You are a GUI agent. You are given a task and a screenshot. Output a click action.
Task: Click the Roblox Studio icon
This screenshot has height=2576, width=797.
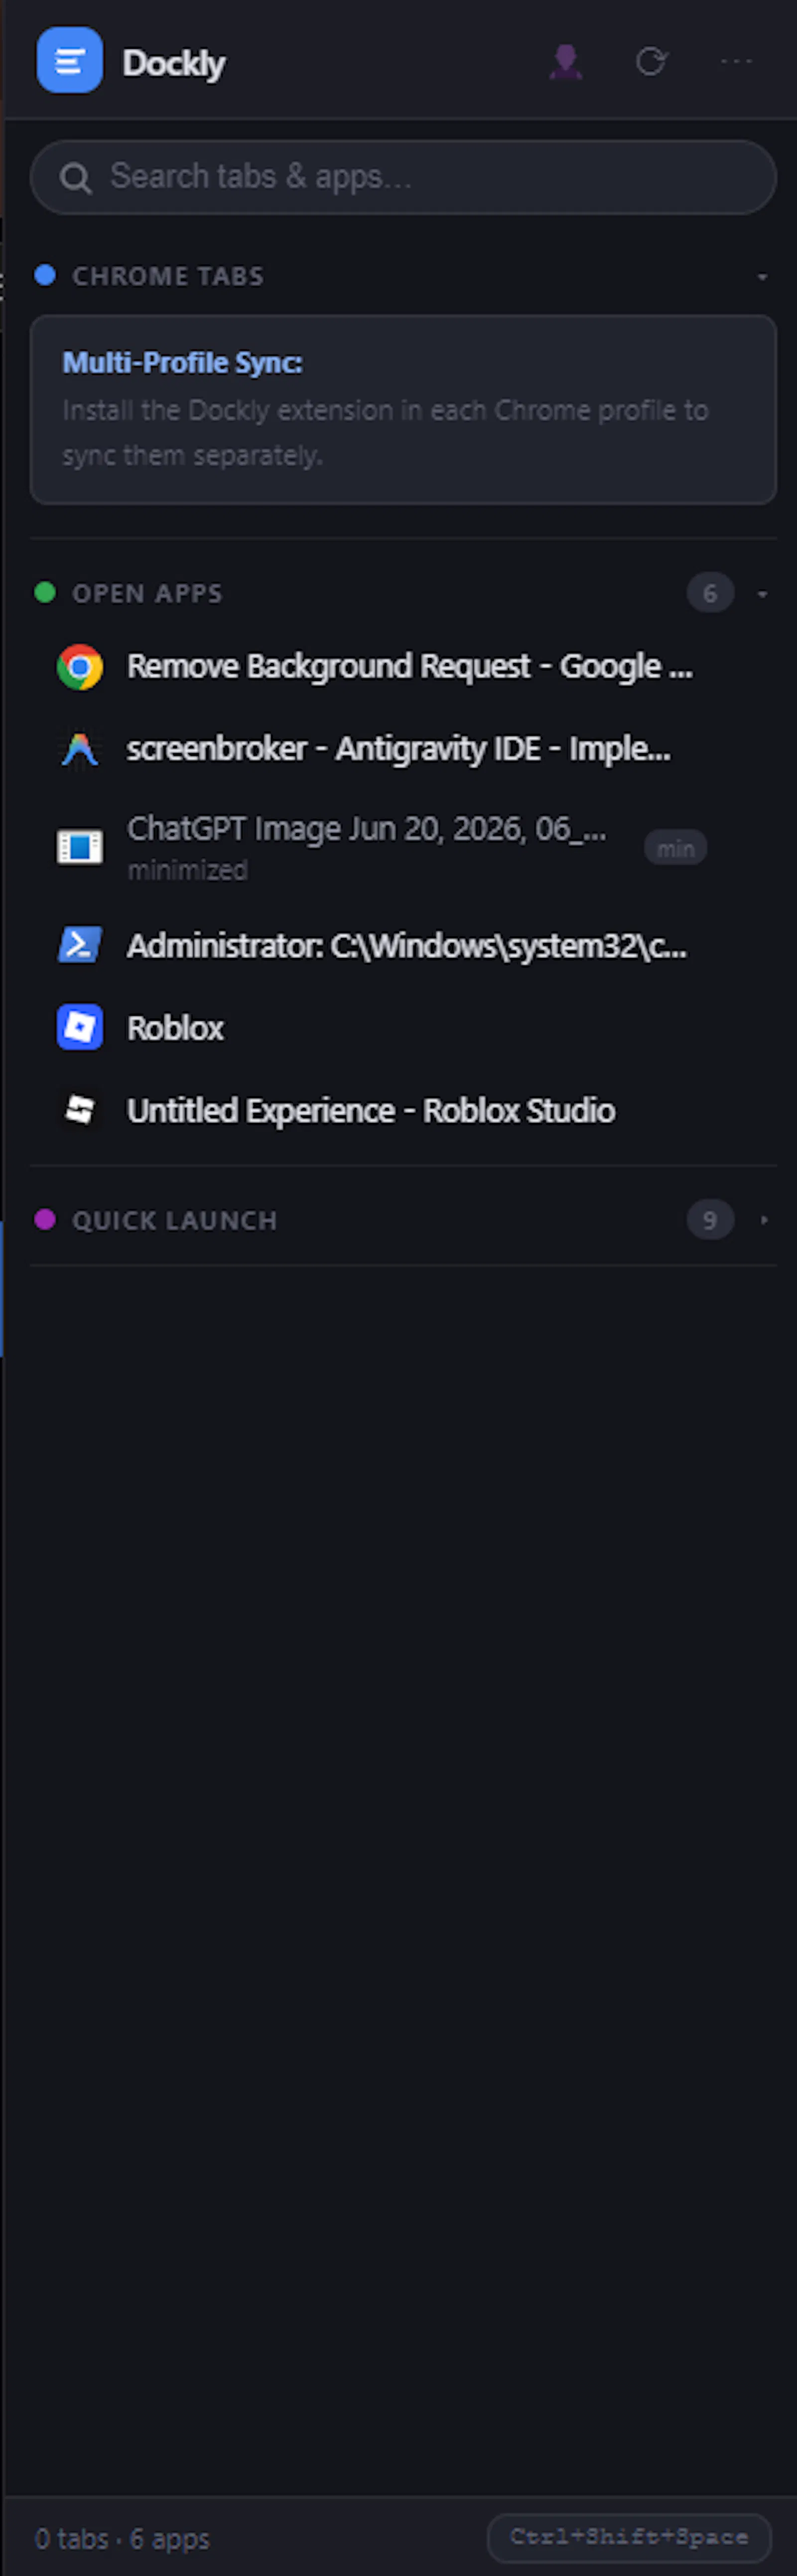80,1109
